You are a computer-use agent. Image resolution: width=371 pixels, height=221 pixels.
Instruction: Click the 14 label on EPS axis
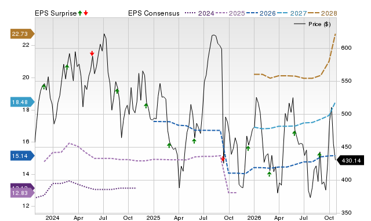pyautogui.click(x=26, y=174)
